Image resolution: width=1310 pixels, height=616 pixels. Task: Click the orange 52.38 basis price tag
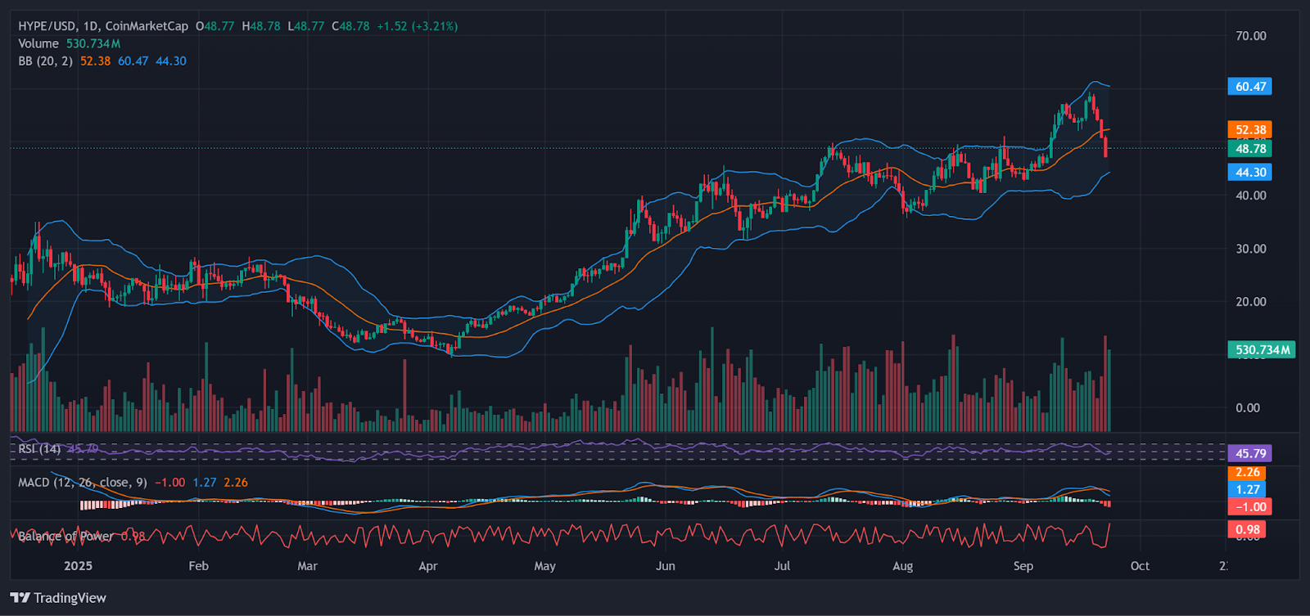coord(1249,130)
